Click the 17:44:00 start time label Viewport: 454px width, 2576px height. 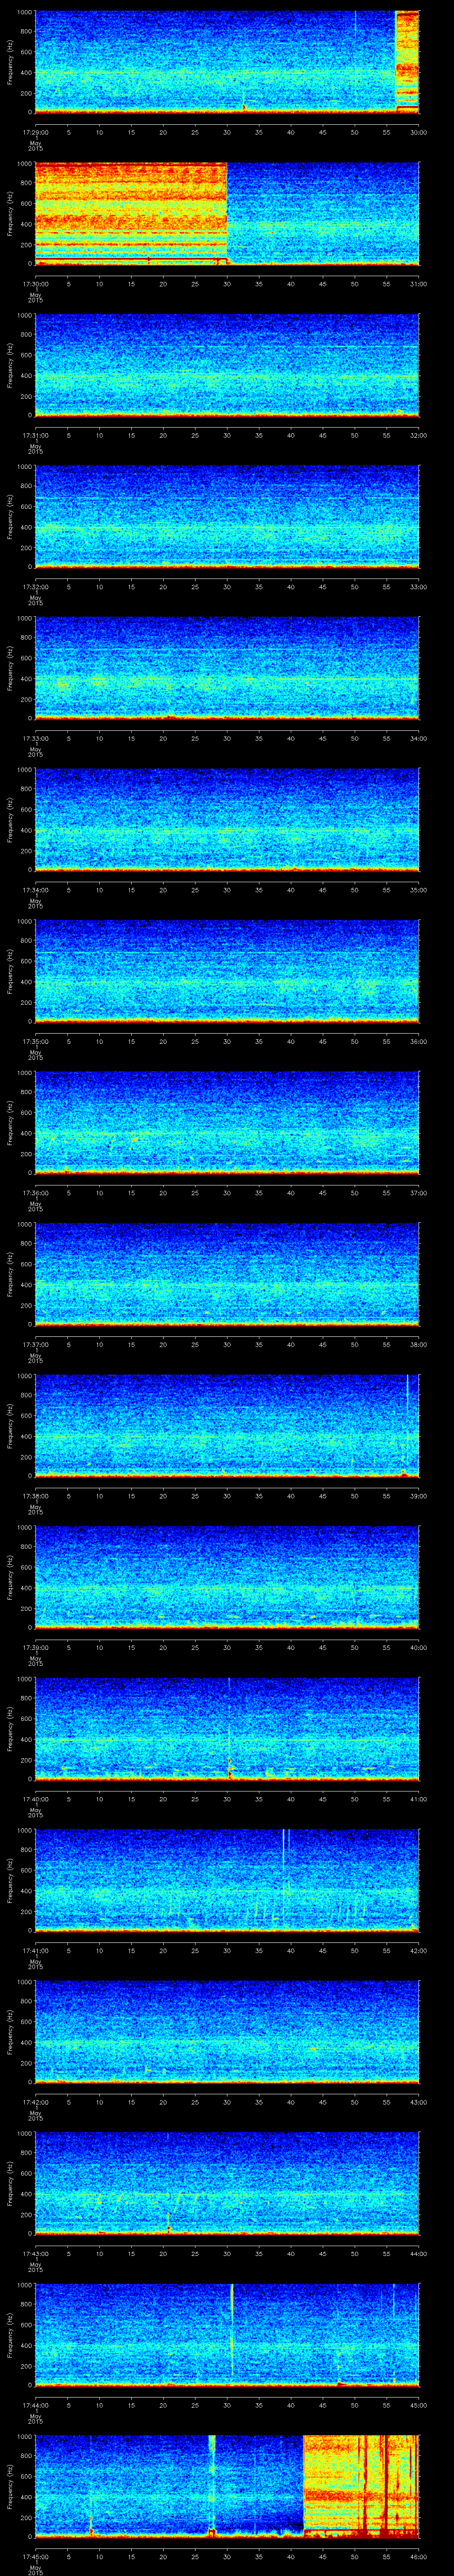(x=35, y=2405)
